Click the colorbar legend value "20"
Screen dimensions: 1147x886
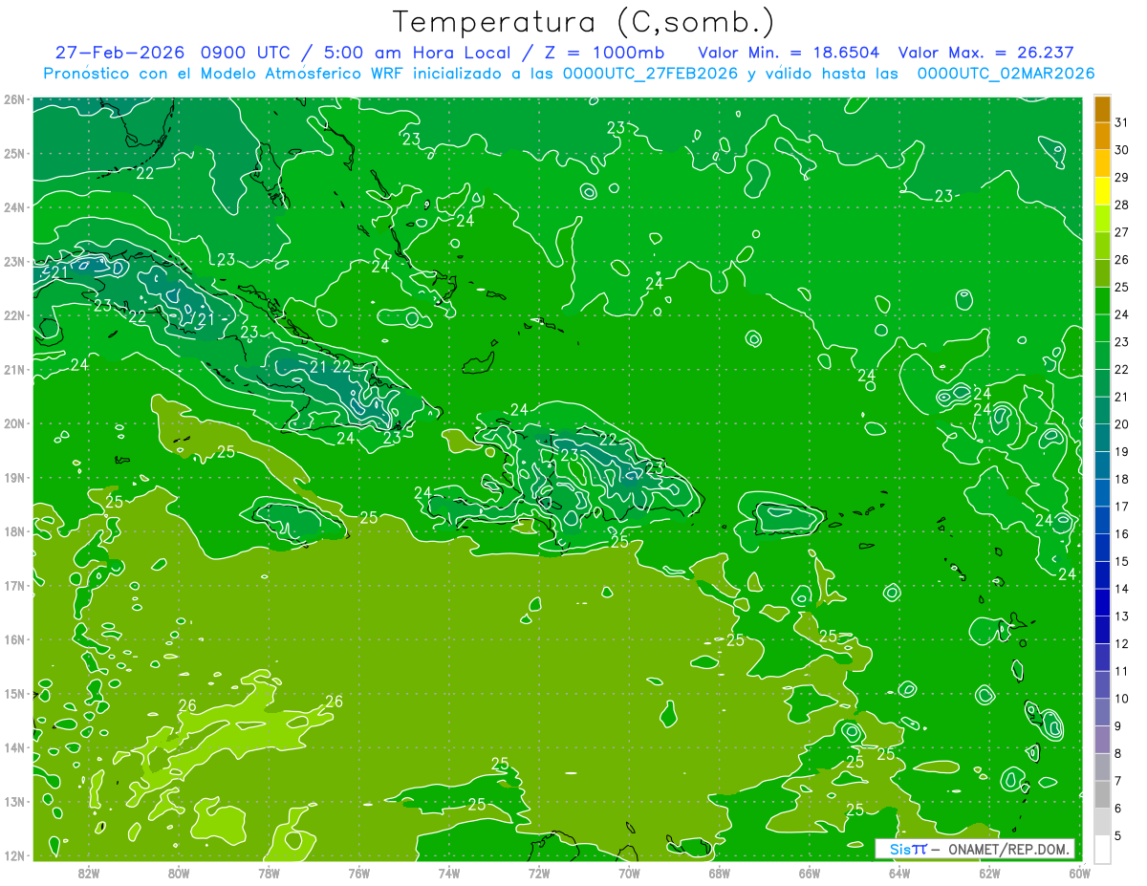[x=1121, y=424]
